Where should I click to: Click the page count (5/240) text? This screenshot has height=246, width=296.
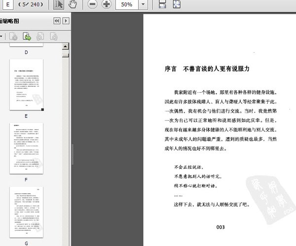(31, 4)
